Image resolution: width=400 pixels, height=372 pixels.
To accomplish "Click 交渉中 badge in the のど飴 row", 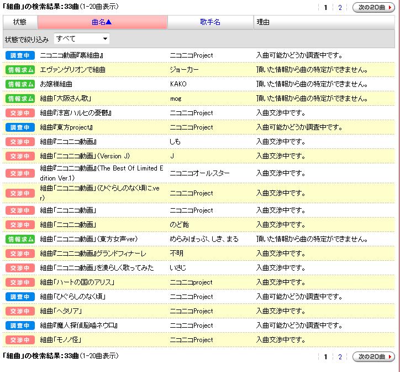I will point(20,225).
